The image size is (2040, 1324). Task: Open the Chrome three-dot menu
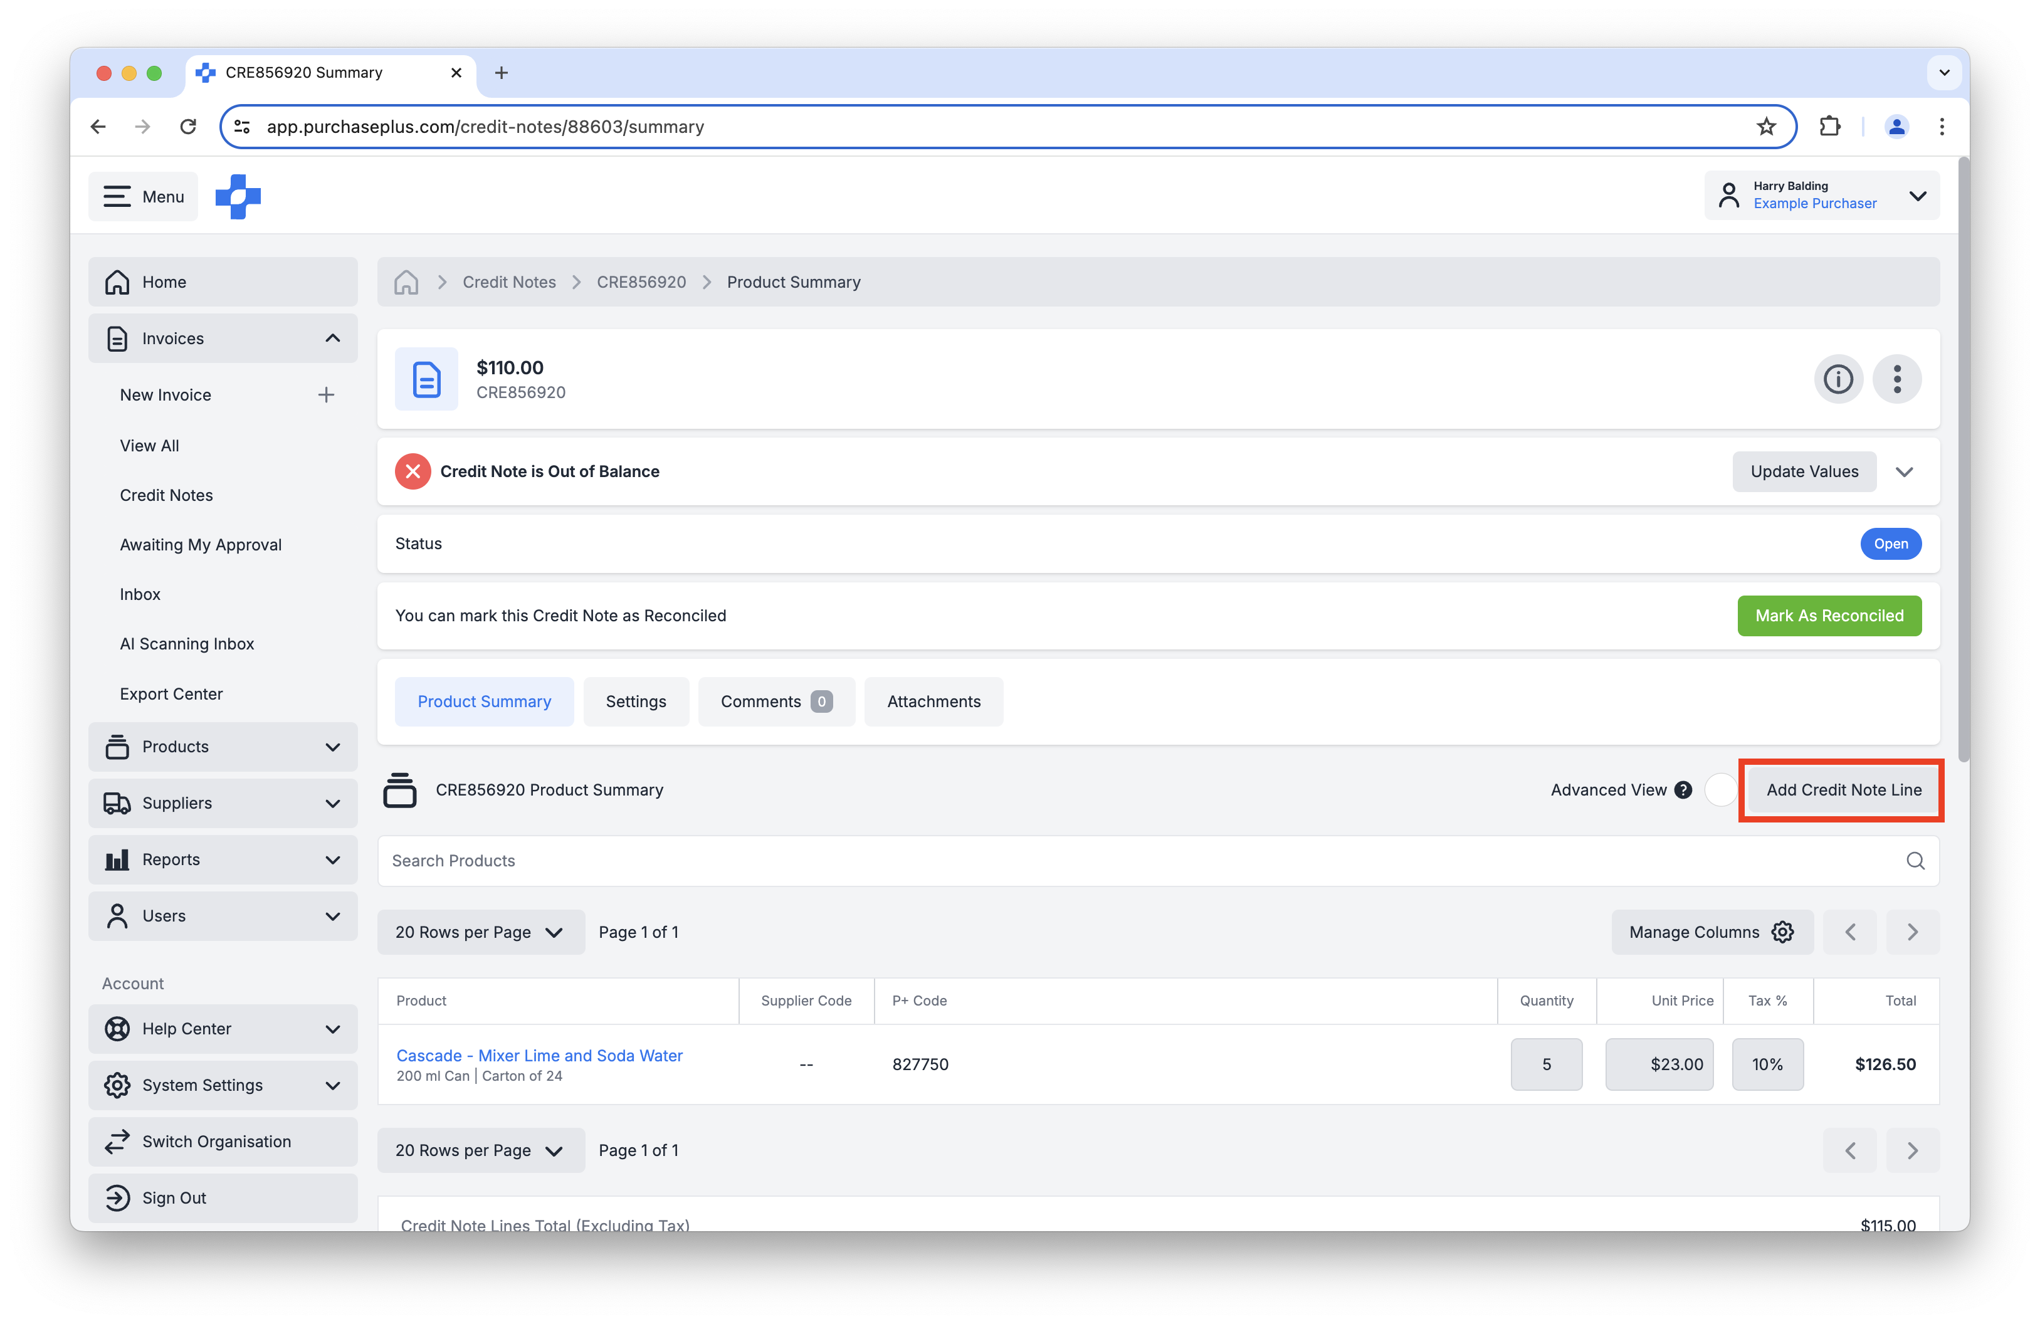pos(1942,127)
